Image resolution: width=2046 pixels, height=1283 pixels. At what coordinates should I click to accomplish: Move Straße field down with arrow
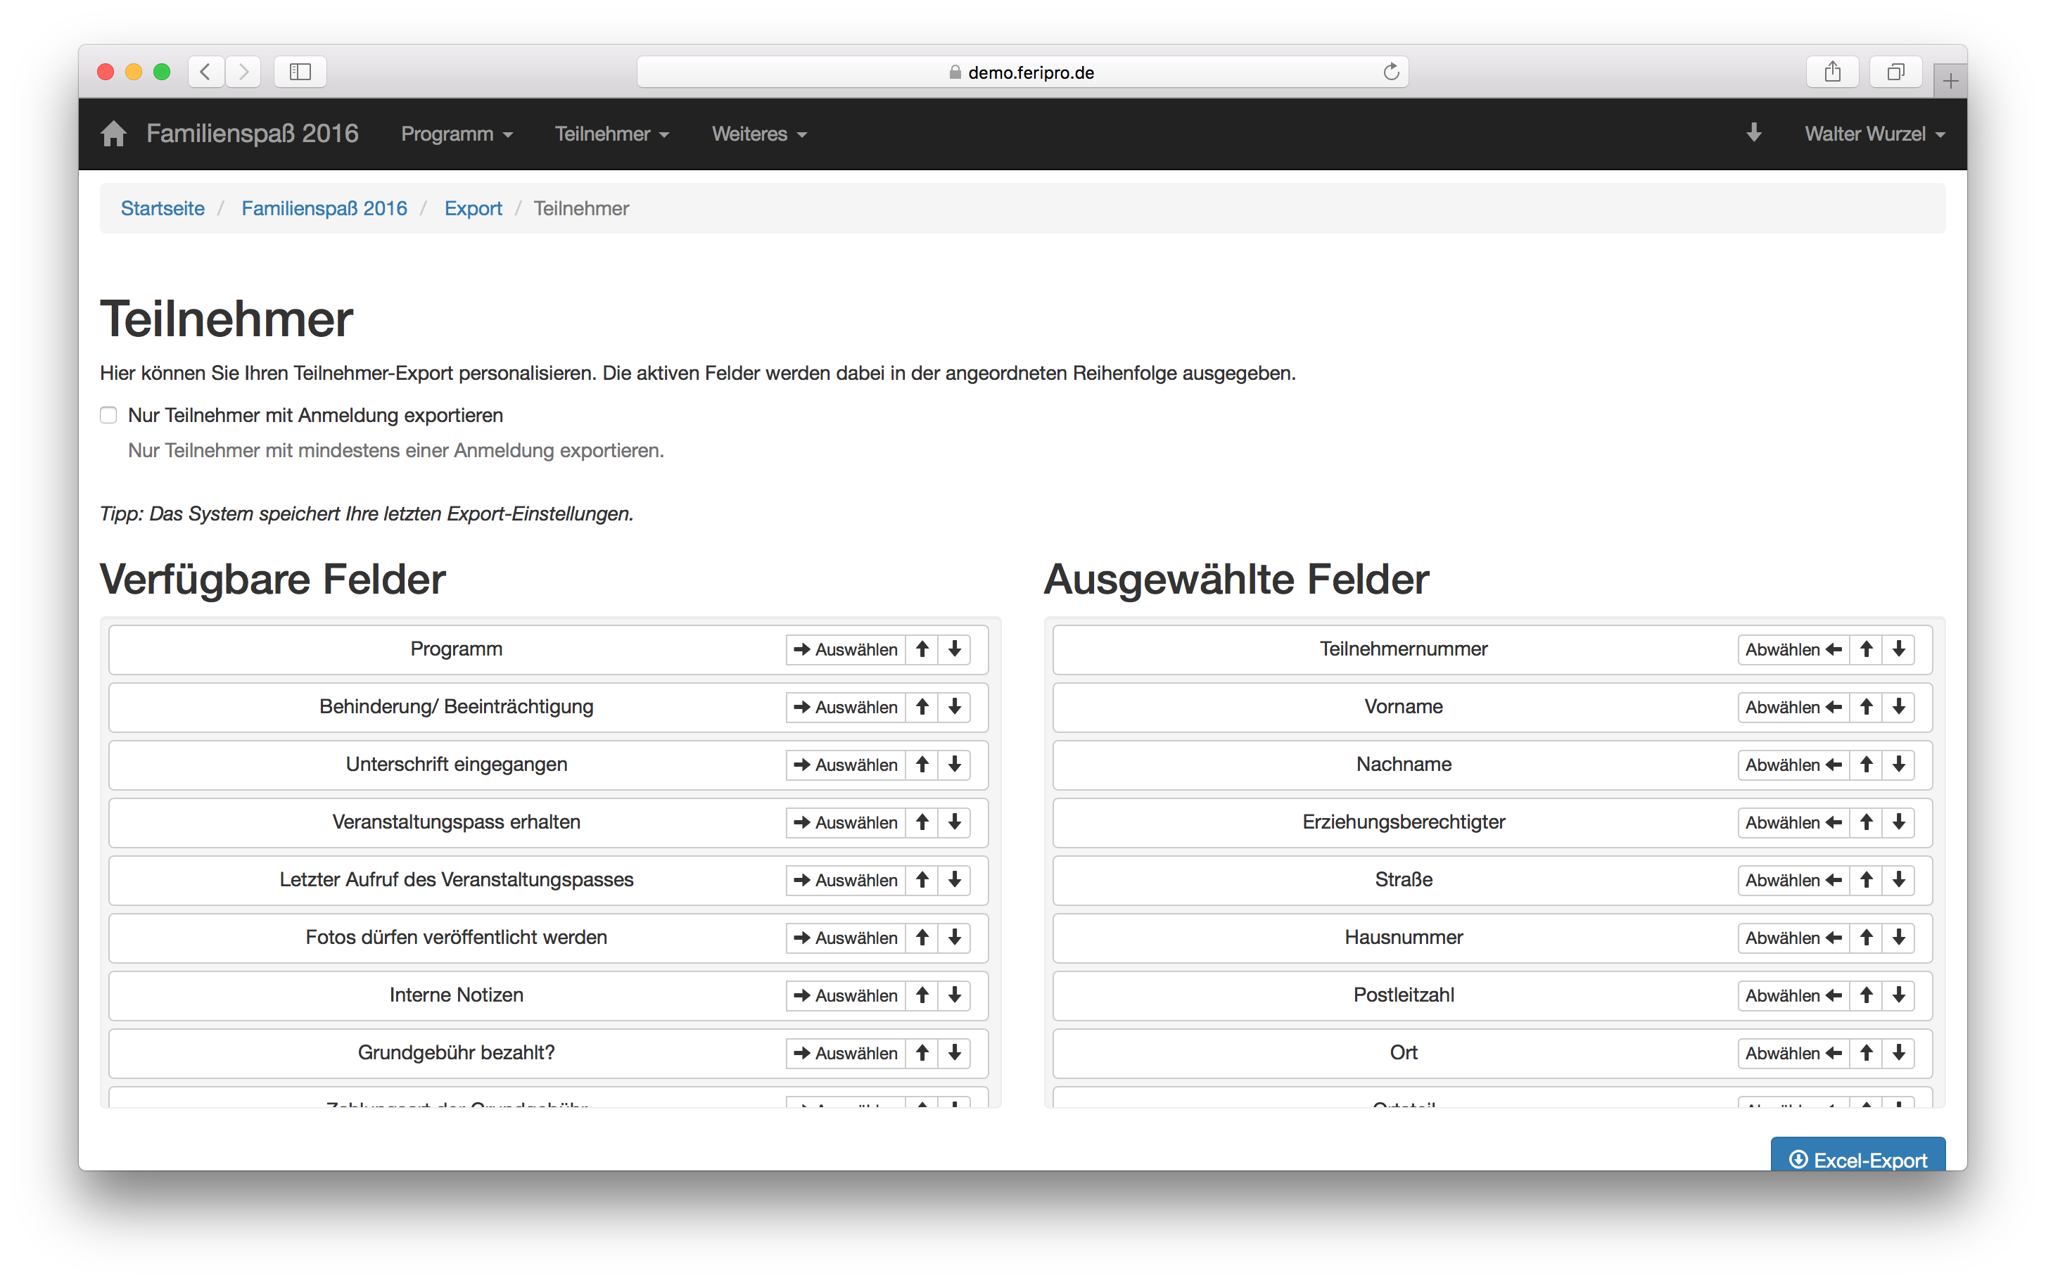pos(1898,880)
